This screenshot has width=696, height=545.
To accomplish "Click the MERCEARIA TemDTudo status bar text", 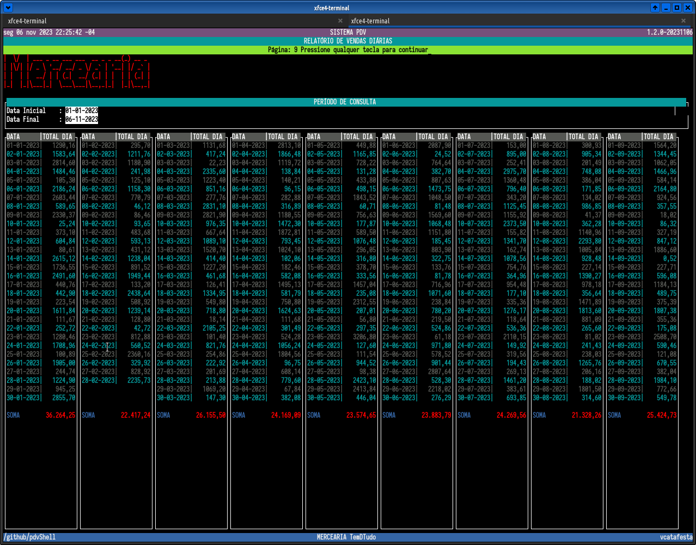I will click(x=346, y=537).
